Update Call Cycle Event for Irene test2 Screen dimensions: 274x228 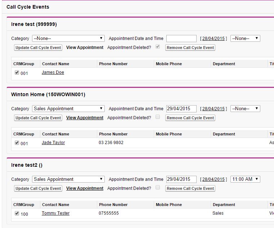pos(38,188)
